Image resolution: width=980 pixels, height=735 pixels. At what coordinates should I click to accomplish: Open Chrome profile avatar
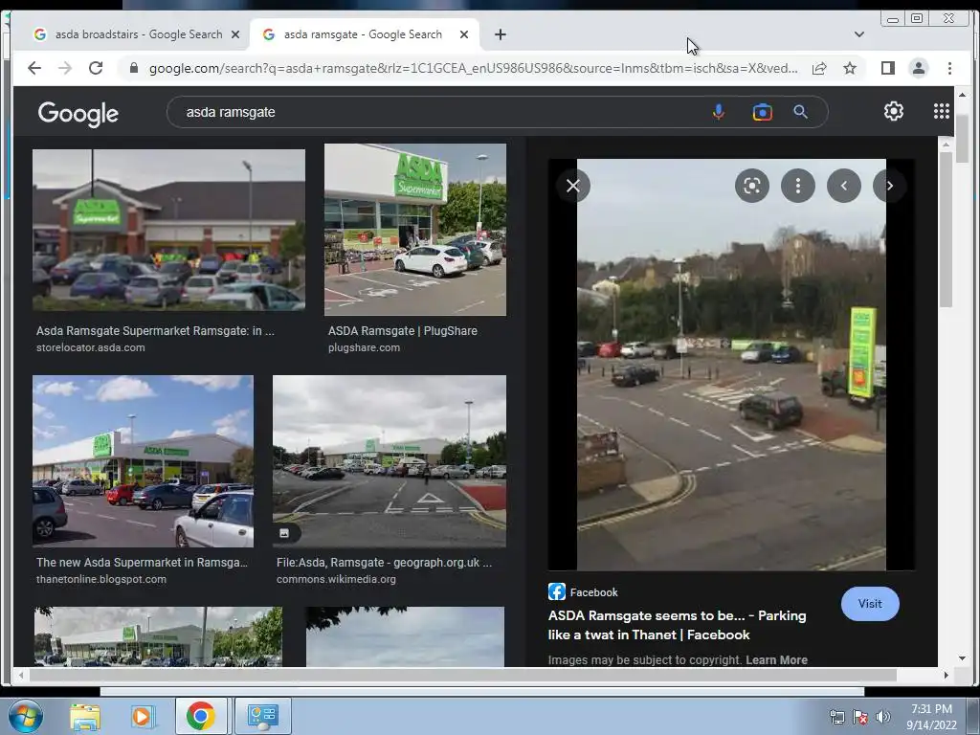[918, 68]
